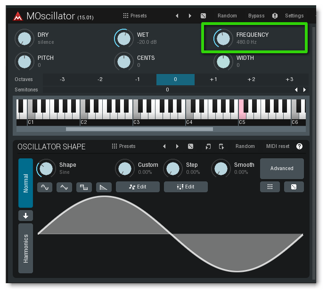Click Random in Oscillator Shape panel
Viewport: 327px width, 294px height.
pos(245,146)
